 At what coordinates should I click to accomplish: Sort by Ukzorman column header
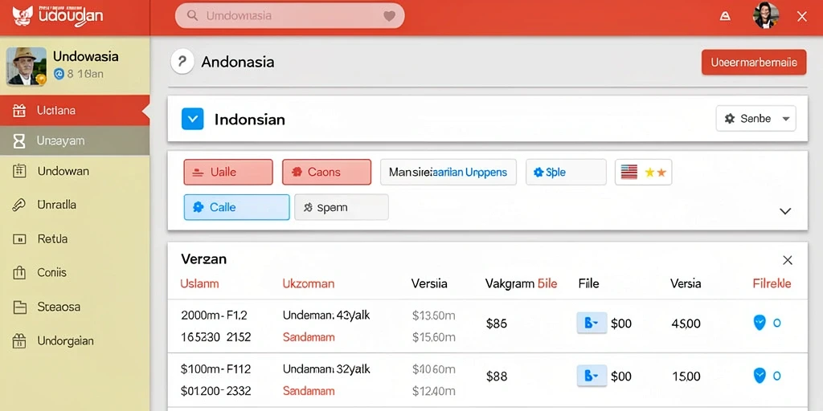point(309,284)
